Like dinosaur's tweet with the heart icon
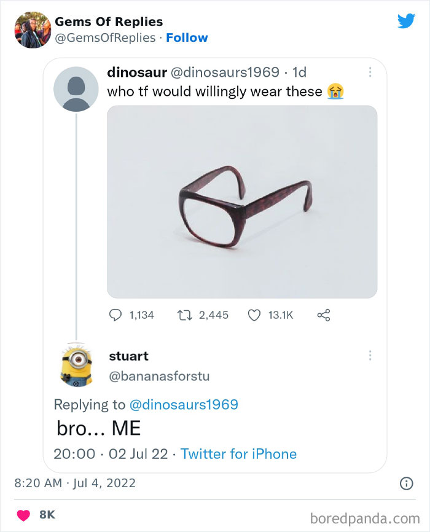This screenshot has height=532, width=430. [254, 315]
